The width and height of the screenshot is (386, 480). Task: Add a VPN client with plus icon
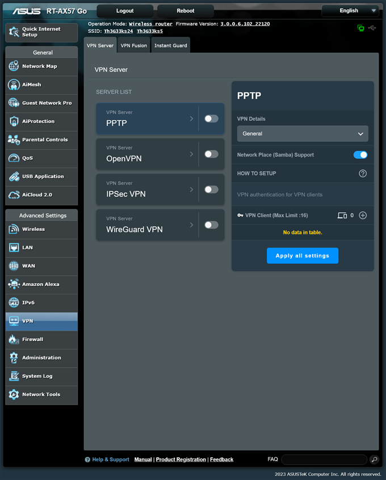click(363, 216)
